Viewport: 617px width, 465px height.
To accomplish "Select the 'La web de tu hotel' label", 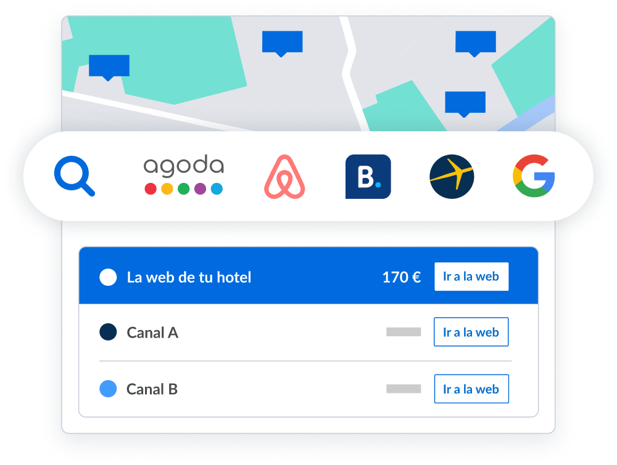I will pos(189,277).
